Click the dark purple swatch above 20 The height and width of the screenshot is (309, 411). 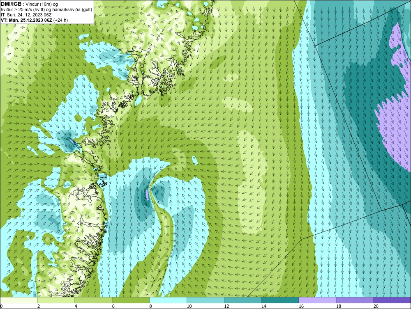coord(392,300)
